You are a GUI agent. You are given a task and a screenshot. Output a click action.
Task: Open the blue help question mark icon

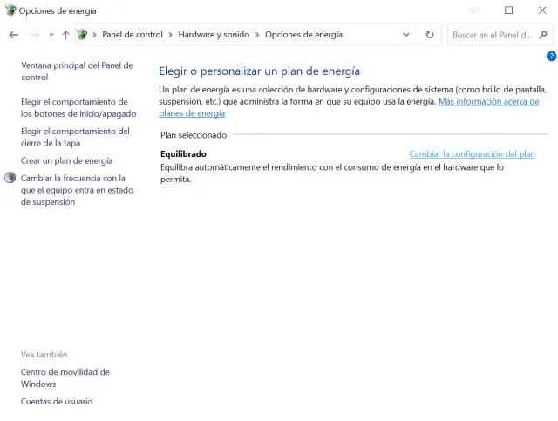551,56
